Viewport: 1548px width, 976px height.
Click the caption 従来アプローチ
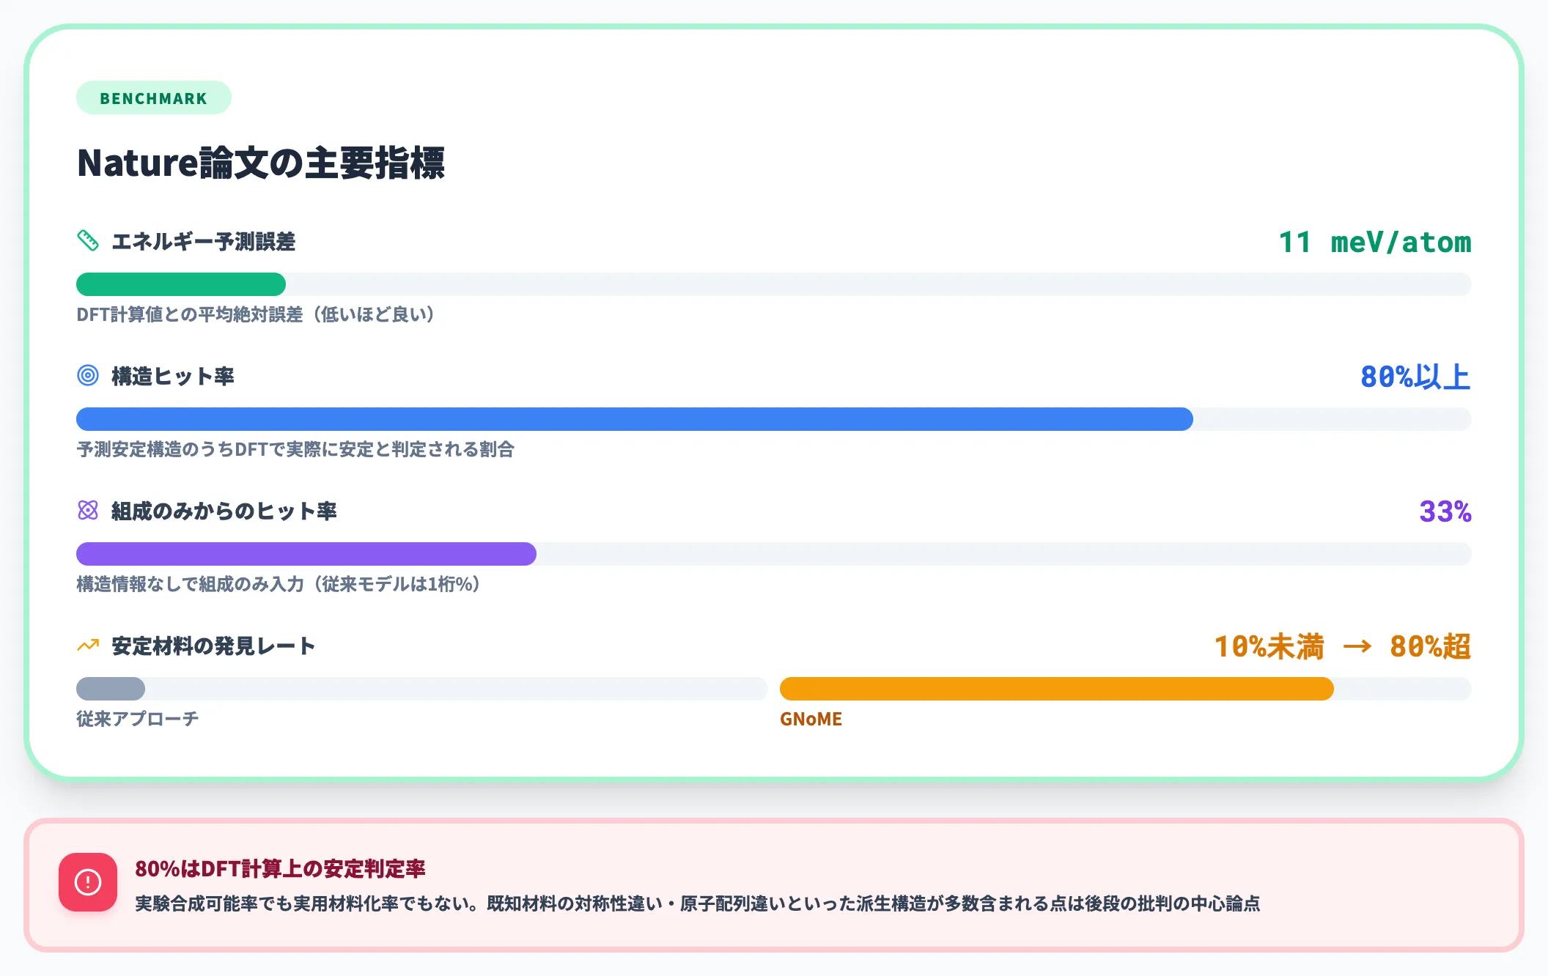(x=138, y=719)
